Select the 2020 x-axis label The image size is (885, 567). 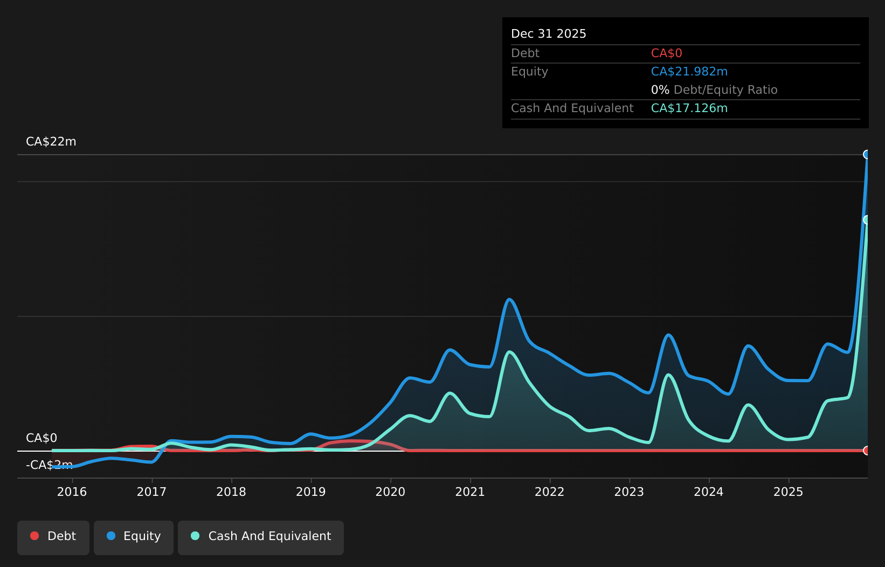(390, 492)
